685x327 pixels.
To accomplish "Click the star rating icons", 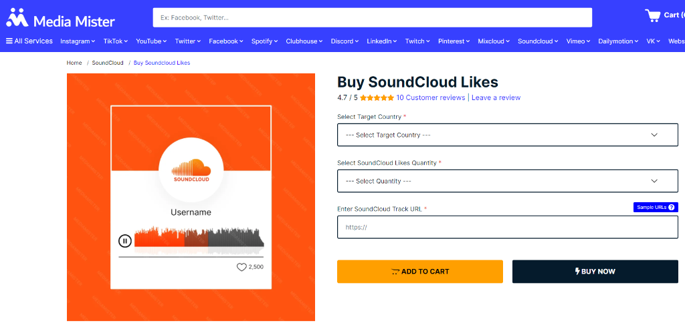I will [x=377, y=97].
